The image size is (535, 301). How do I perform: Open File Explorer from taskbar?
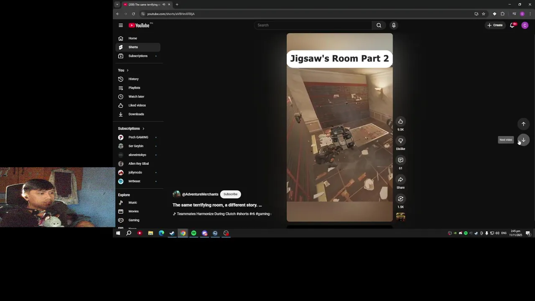click(x=150, y=233)
